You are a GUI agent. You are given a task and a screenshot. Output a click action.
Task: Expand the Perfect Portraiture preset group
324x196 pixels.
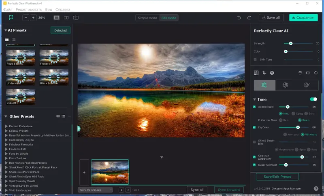6,126
